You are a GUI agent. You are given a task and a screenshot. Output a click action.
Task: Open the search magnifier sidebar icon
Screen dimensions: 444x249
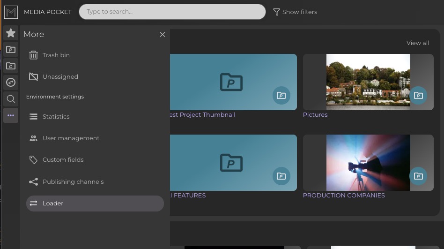pos(11,99)
